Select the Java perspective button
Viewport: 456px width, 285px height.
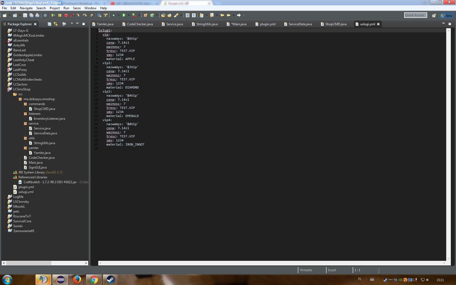click(x=446, y=15)
